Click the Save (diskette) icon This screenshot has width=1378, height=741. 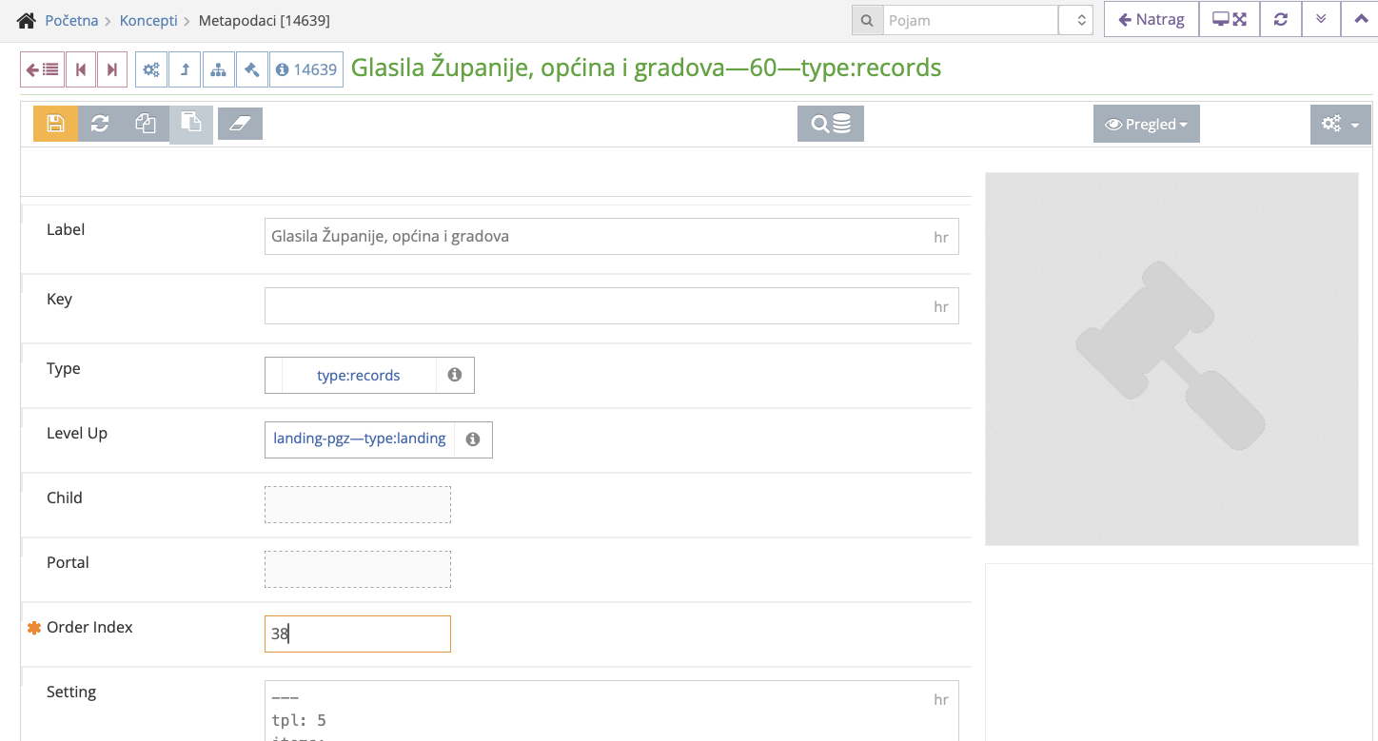[x=54, y=124]
